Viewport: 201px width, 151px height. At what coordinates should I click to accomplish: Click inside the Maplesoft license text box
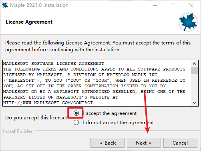(x=97, y=83)
